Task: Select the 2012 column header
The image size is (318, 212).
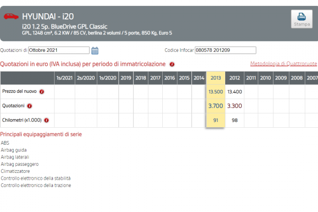Action: (x=234, y=78)
